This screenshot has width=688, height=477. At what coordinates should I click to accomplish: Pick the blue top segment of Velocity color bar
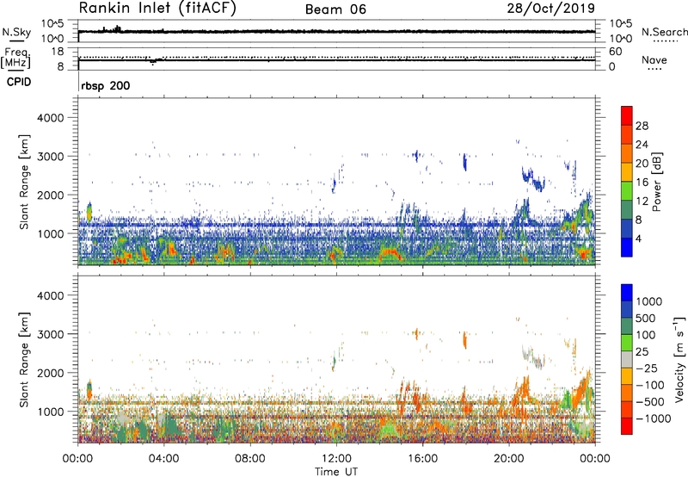(x=627, y=293)
